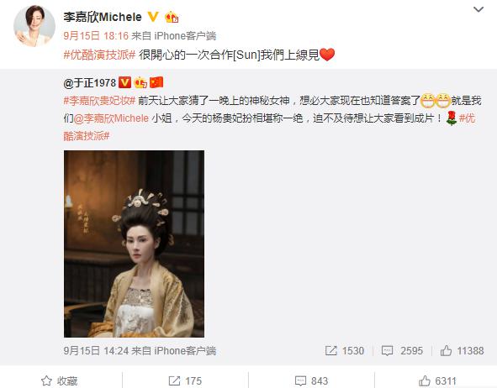This screenshot has height=388, width=497.
Task: Open the 843 comments on this post
Action: tap(311, 380)
